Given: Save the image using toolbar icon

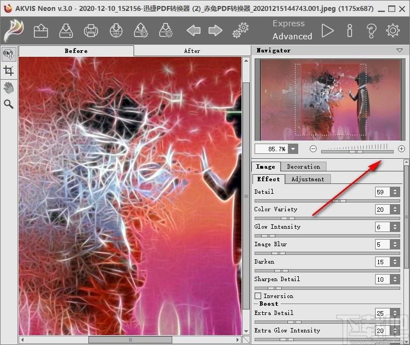Looking at the screenshot, I should click(x=65, y=31).
